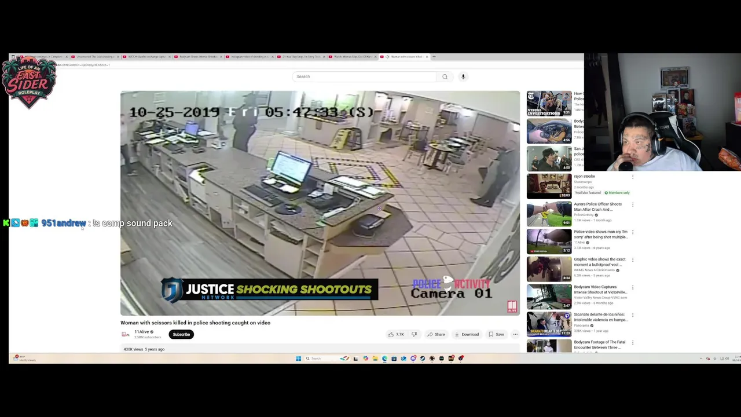Click the Download button under the video
Viewport: 741px width, 417px height.
pyautogui.click(x=467, y=334)
